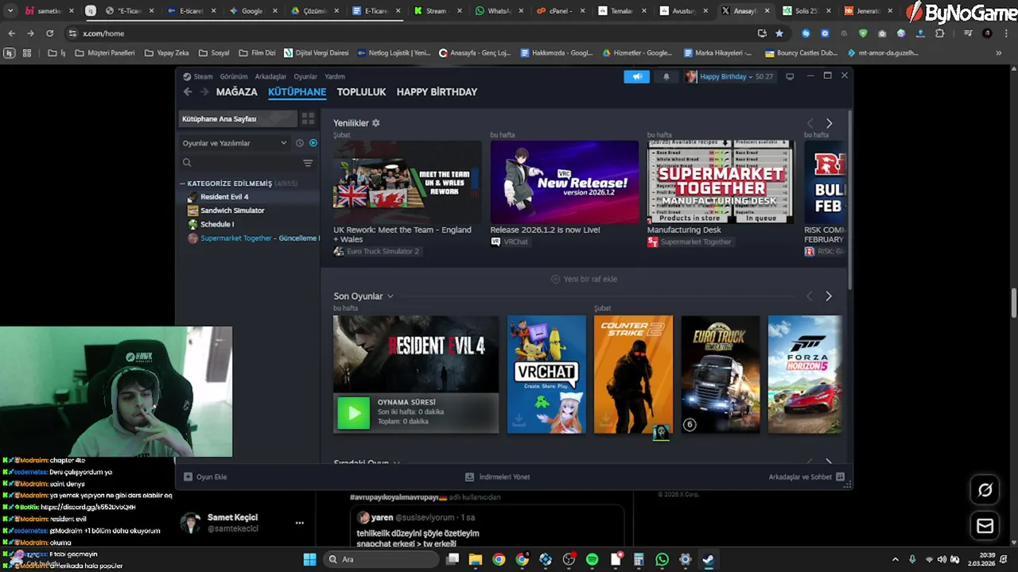This screenshot has height=572, width=1018.
Task: Click Yeni bir raf ekle link
Action: [x=585, y=280]
